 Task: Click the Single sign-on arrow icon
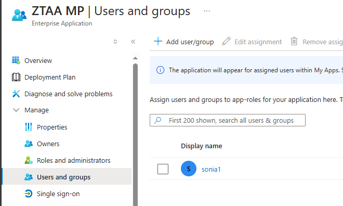click(x=29, y=194)
